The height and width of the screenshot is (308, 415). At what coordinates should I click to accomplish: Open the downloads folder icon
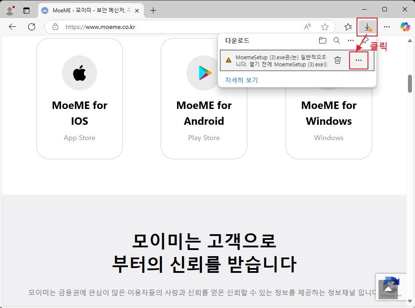(x=322, y=40)
